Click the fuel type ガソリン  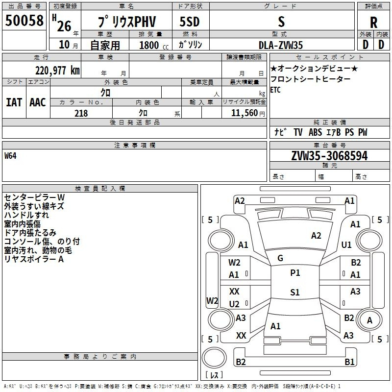pos(190,45)
